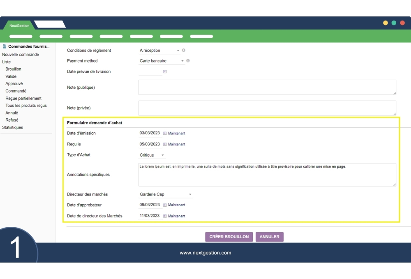Open the Directeur des marchés dropdown
Screen dimensions: 411x279
[164, 194]
